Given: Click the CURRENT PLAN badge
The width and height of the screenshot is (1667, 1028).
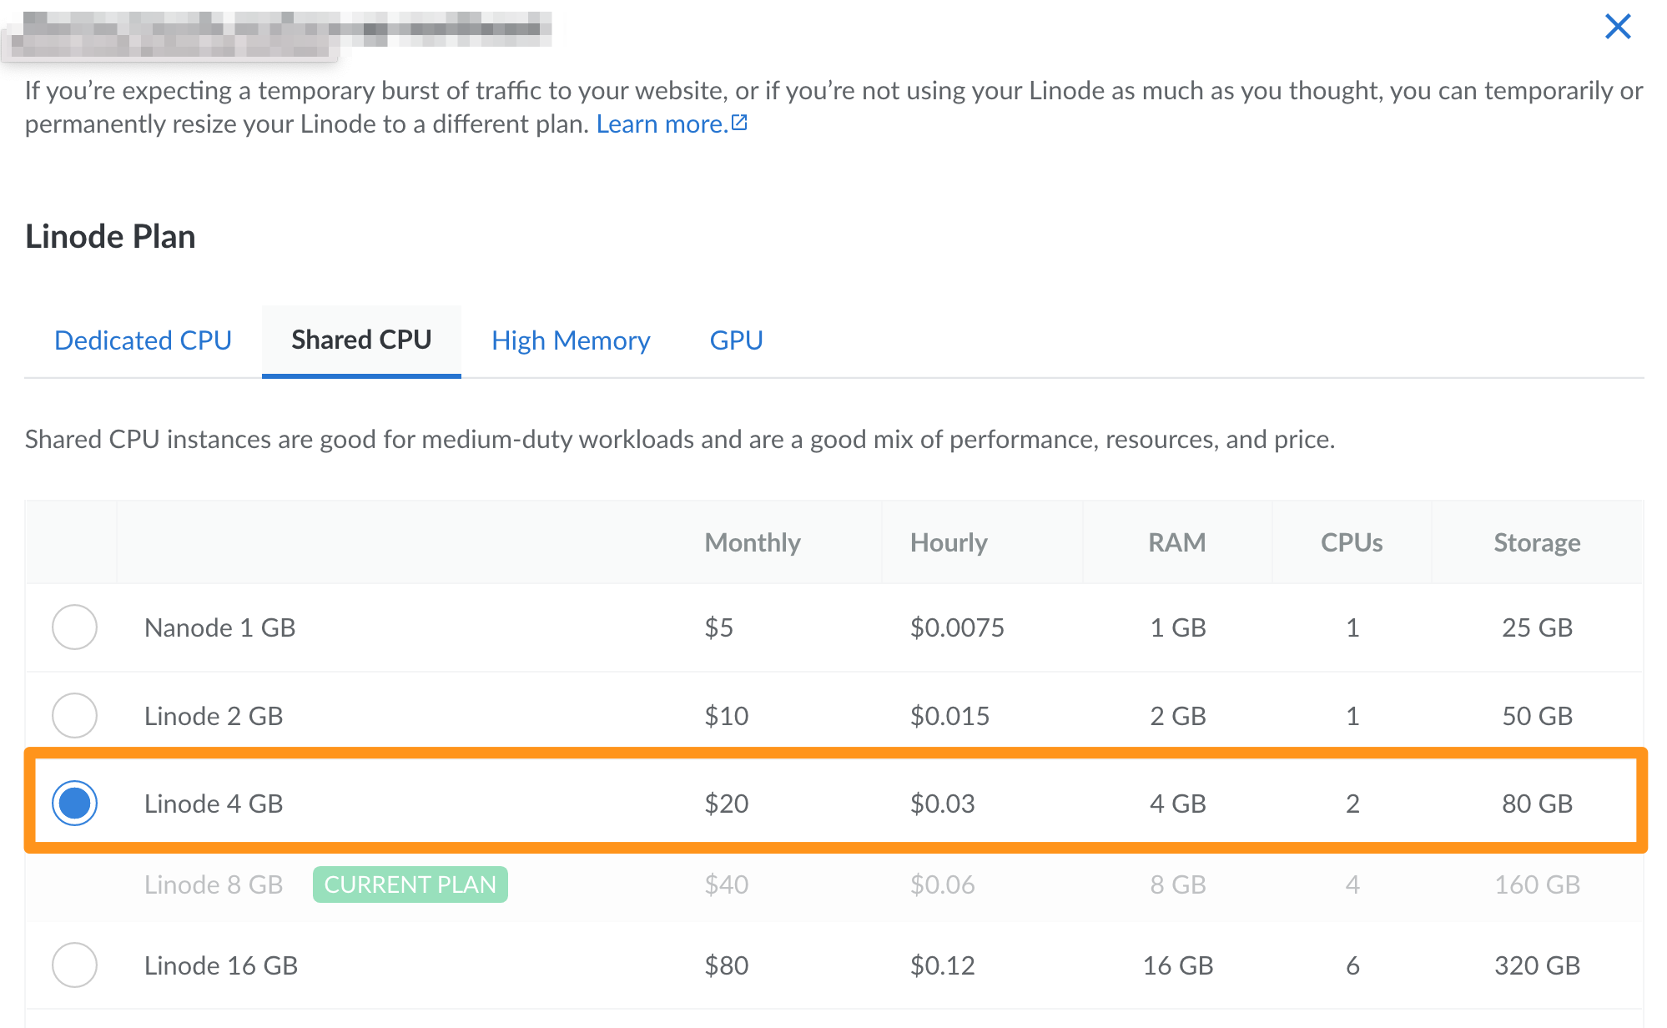Looking at the screenshot, I should tap(410, 884).
